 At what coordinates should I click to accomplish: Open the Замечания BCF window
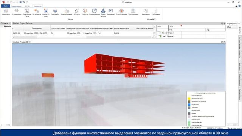[146, 12]
